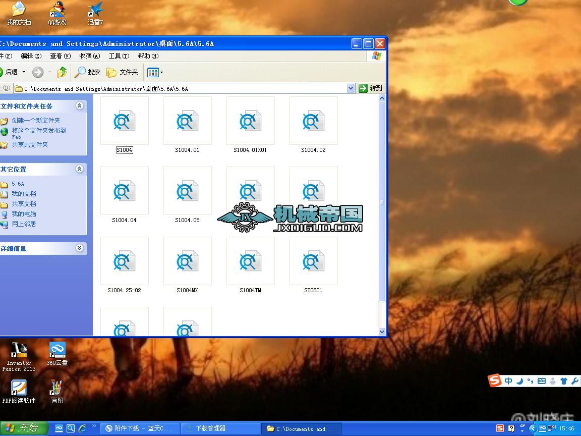Image resolution: width=581 pixels, height=436 pixels.
Task: Open the 查看(V) menu
Action: tap(61, 56)
